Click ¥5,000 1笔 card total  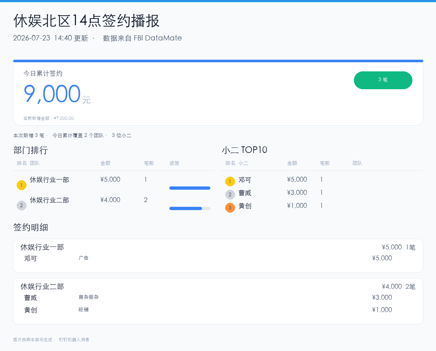point(399,247)
